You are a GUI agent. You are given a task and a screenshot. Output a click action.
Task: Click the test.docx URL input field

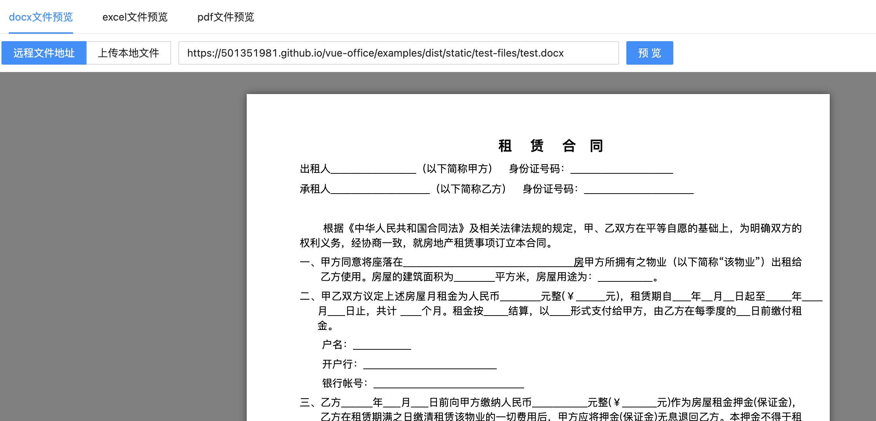point(398,53)
